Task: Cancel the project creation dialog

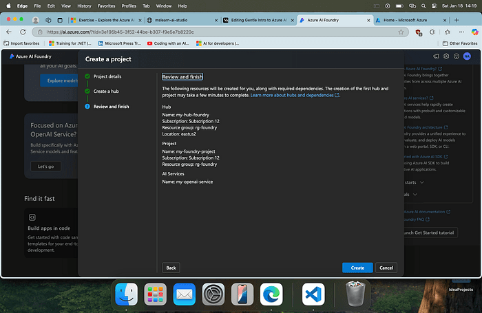Action: (x=386, y=268)
